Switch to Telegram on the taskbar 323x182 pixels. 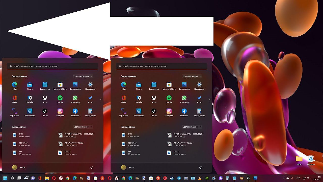[179, 178]
